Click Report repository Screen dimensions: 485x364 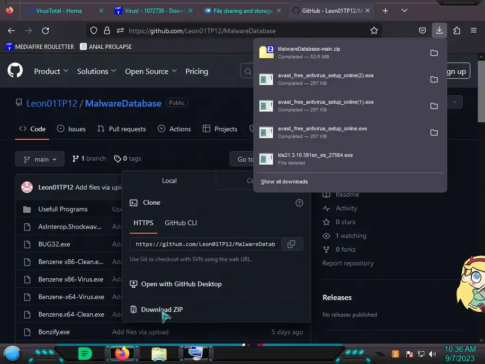pyautogui.click(x=348, y=263)
